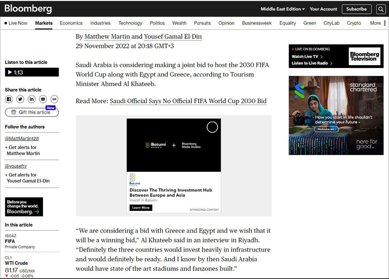
Task: Open author Matthew Martin's profile link
Action: (x=107, y=36)
